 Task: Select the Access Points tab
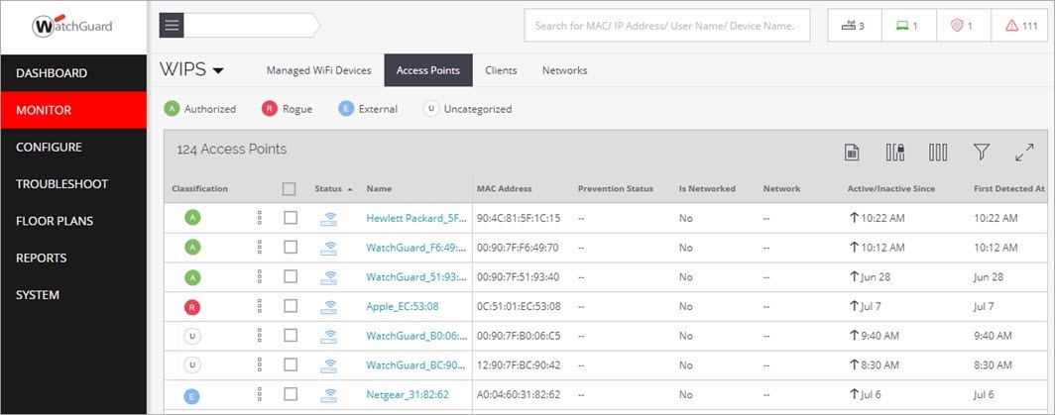(428, 70)
